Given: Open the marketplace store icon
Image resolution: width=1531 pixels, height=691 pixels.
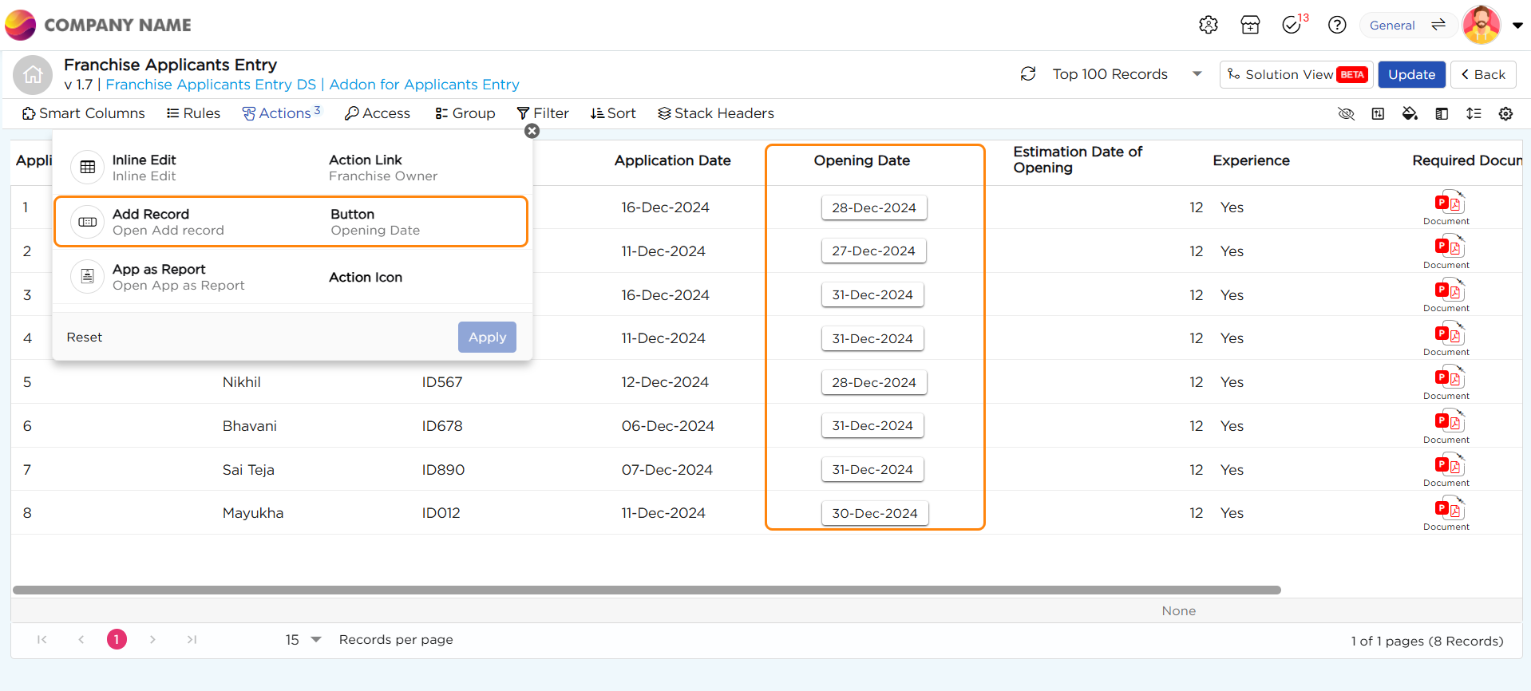Looking at the screenshot, I should (x=1250, y=25).
